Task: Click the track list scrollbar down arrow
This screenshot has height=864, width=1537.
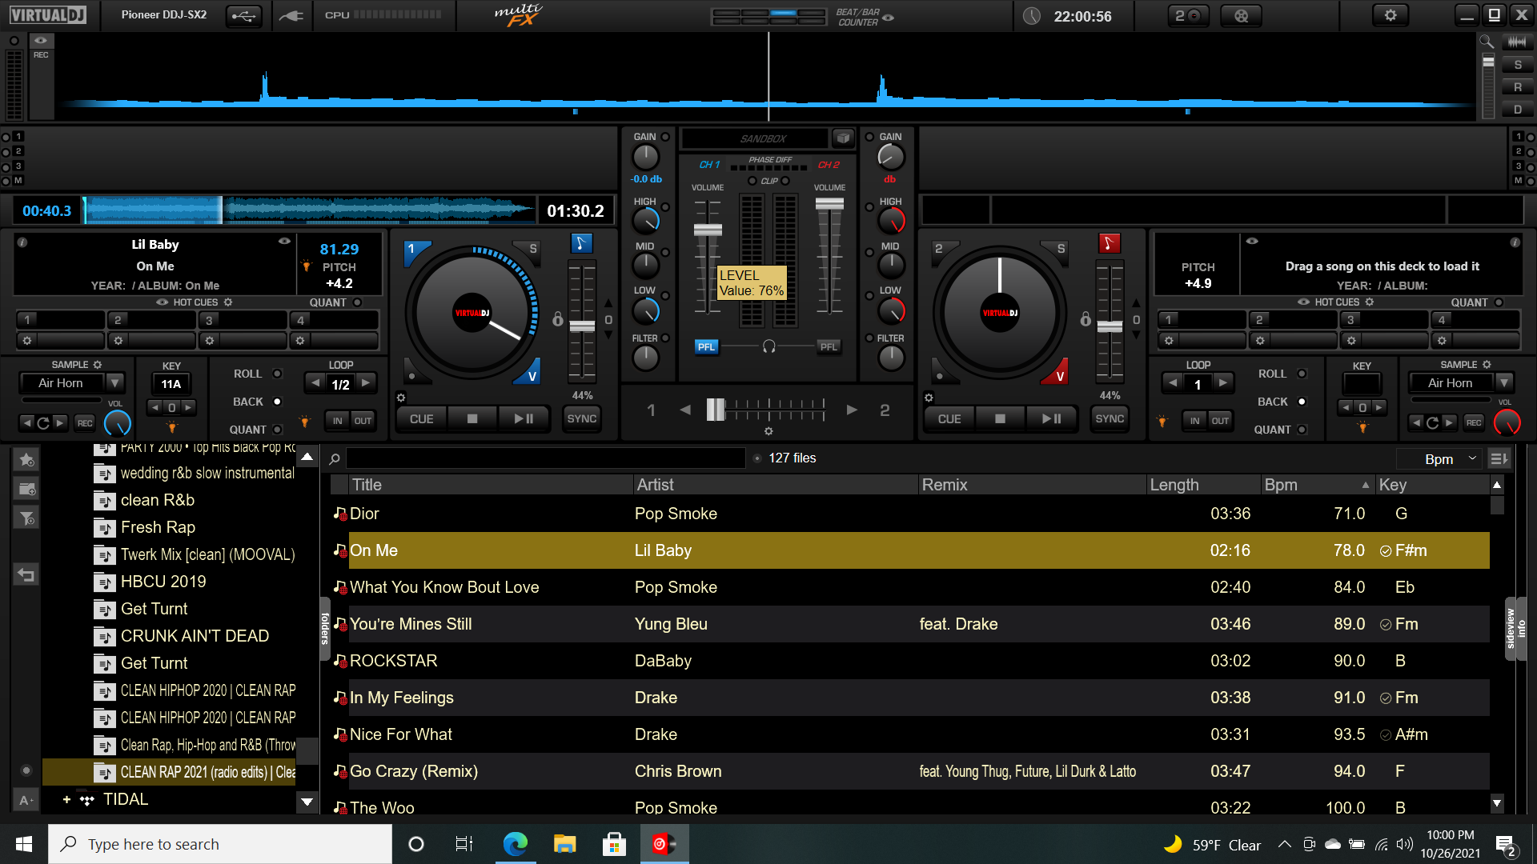Action: pyautogui.click(x=1497, y=802)
